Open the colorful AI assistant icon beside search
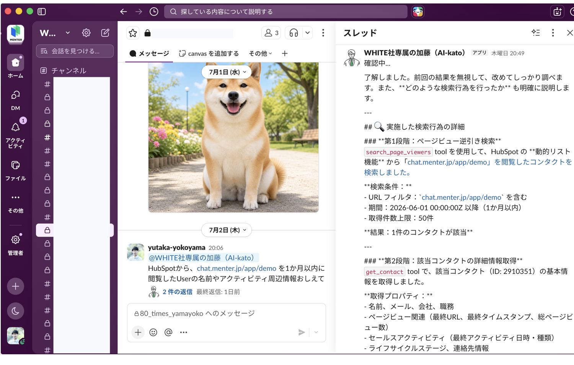Viewport: 574px width, 365px height. tap(418, 11)
